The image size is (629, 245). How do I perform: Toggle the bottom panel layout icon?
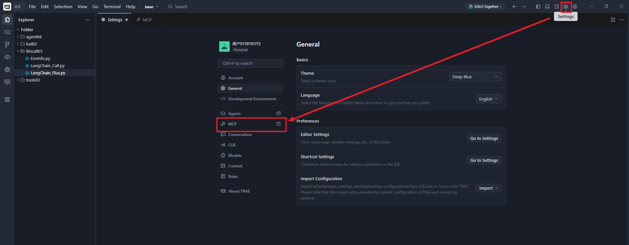(x=547, y=7)
